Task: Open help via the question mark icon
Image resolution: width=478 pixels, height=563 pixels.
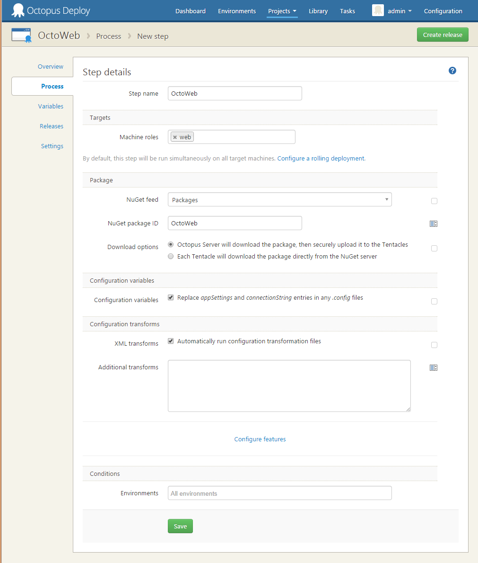Action: (452, 70)
